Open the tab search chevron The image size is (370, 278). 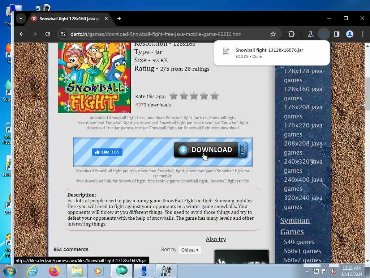tap(21, 18)
